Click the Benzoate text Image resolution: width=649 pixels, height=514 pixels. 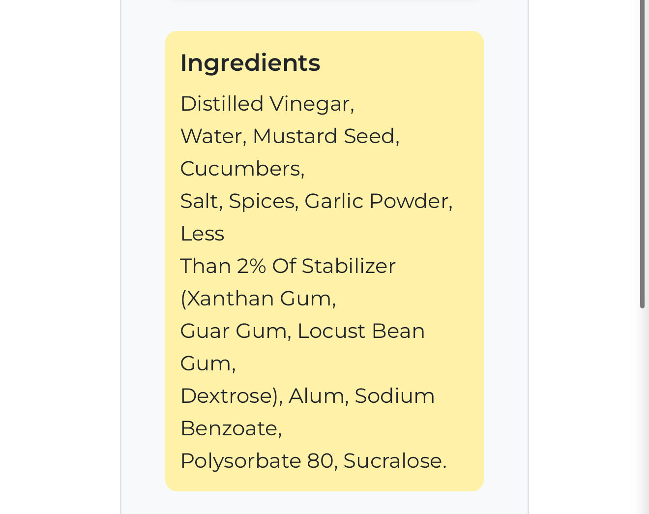point(229,428)
